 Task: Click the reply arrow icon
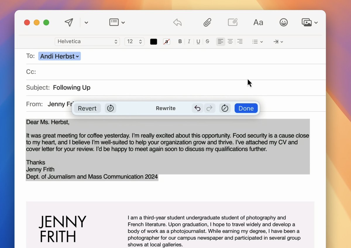pos(178,22)
